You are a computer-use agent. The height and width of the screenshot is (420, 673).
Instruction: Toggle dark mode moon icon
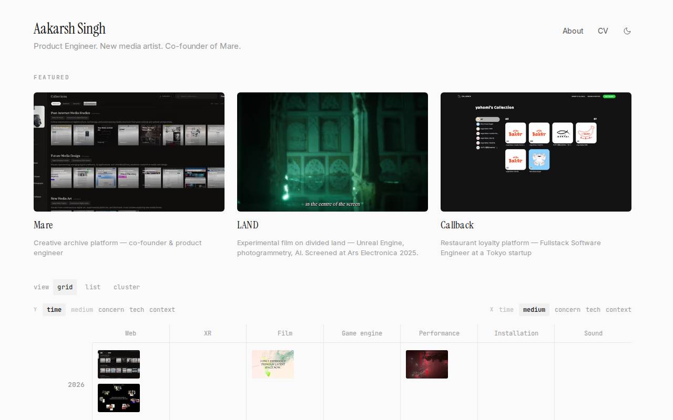pos(627,31)
